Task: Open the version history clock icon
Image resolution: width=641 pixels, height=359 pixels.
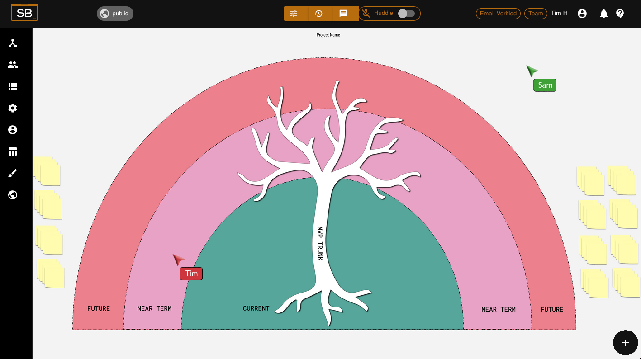Action: [x=319, y=14]
